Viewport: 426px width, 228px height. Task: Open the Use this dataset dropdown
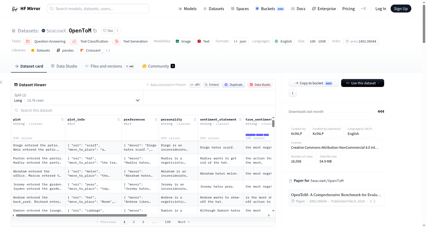(x=362, y=83)
